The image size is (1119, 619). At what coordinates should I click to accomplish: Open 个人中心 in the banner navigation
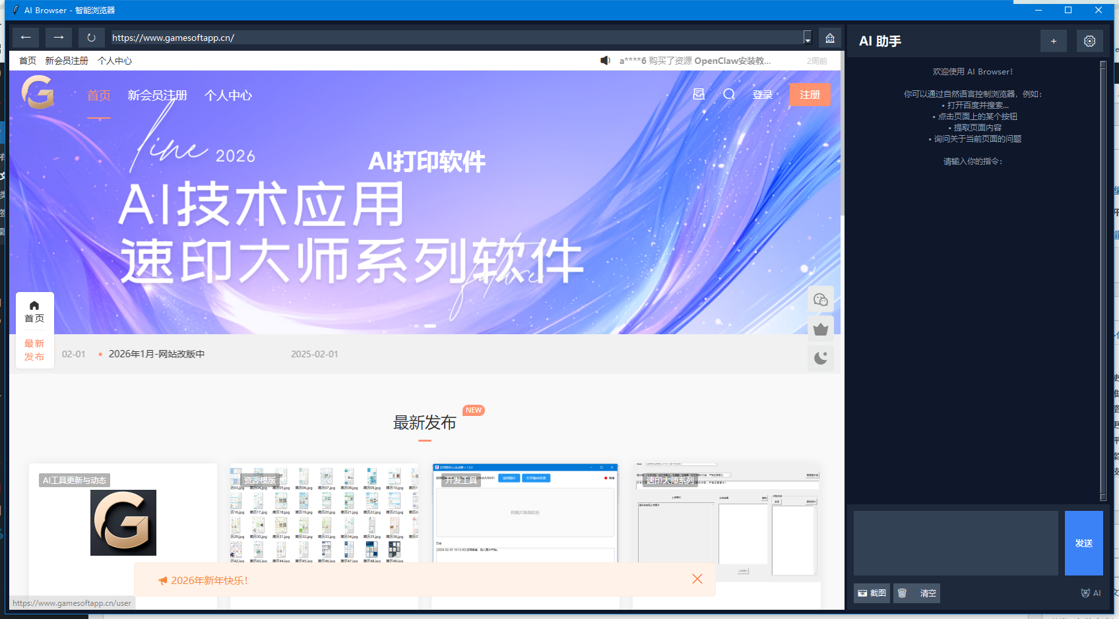[228, 96]
